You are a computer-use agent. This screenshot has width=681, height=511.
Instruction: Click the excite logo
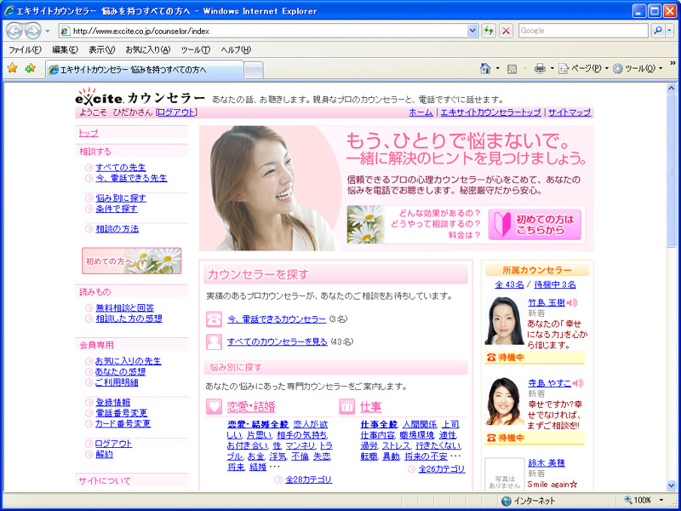tap(100, 97)
